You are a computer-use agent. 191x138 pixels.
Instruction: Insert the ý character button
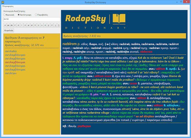pos(48,25)
